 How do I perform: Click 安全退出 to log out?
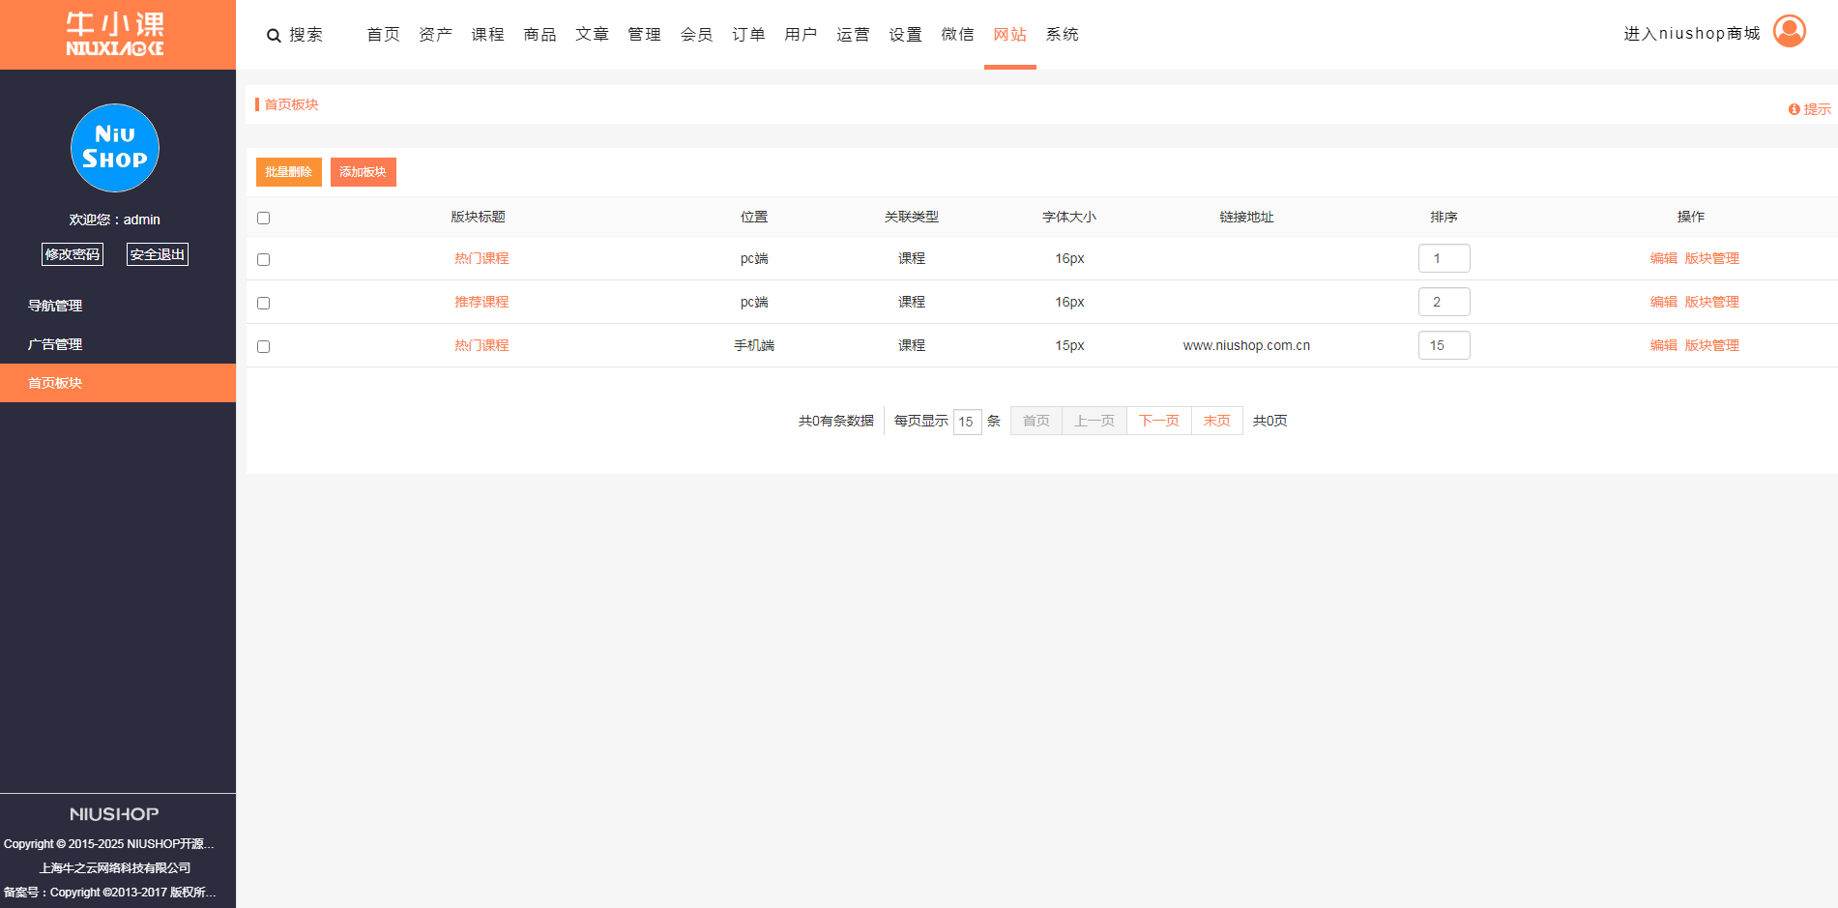pyautogui.click(x=157, y=254)
